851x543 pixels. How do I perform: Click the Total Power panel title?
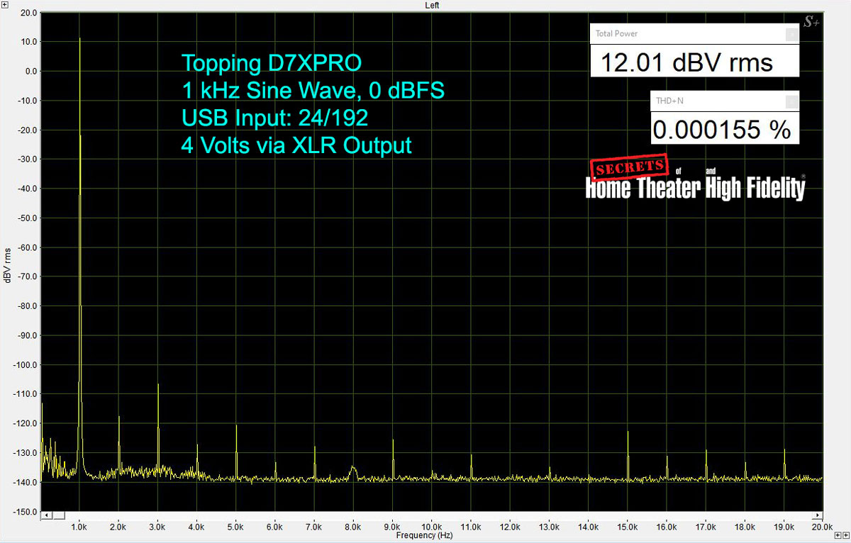coord(616,34)
